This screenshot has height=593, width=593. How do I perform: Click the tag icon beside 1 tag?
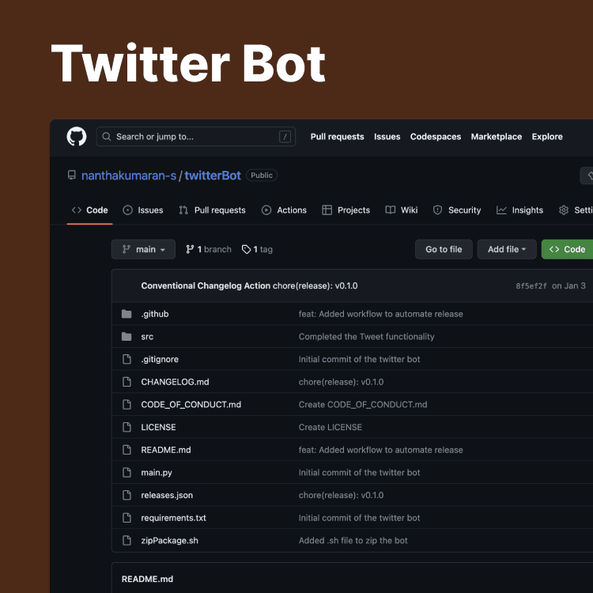pos(246,249)
